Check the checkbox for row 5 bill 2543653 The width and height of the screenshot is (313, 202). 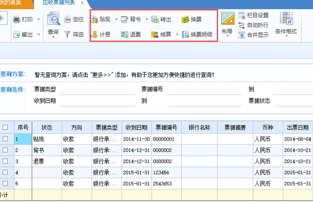[5, 184]
